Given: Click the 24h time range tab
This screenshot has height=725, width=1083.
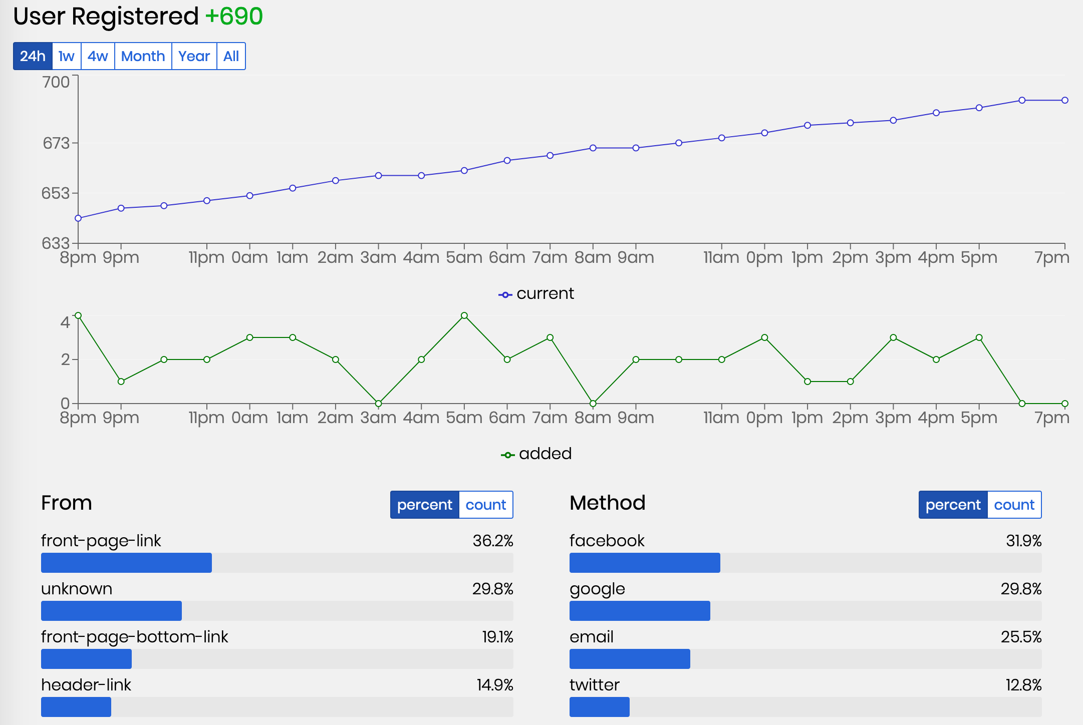Looking at the screenshot, I should pyautogui.click(x=33, y=56).
